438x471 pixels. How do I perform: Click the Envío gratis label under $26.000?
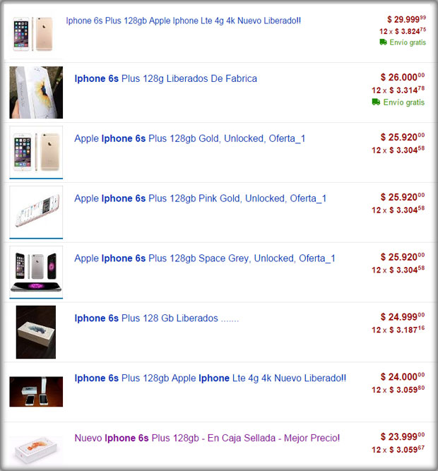pos(404,102)
